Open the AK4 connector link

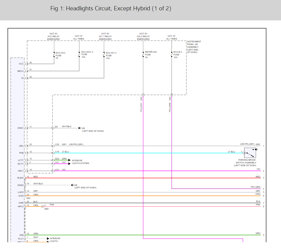click(47, 208)
